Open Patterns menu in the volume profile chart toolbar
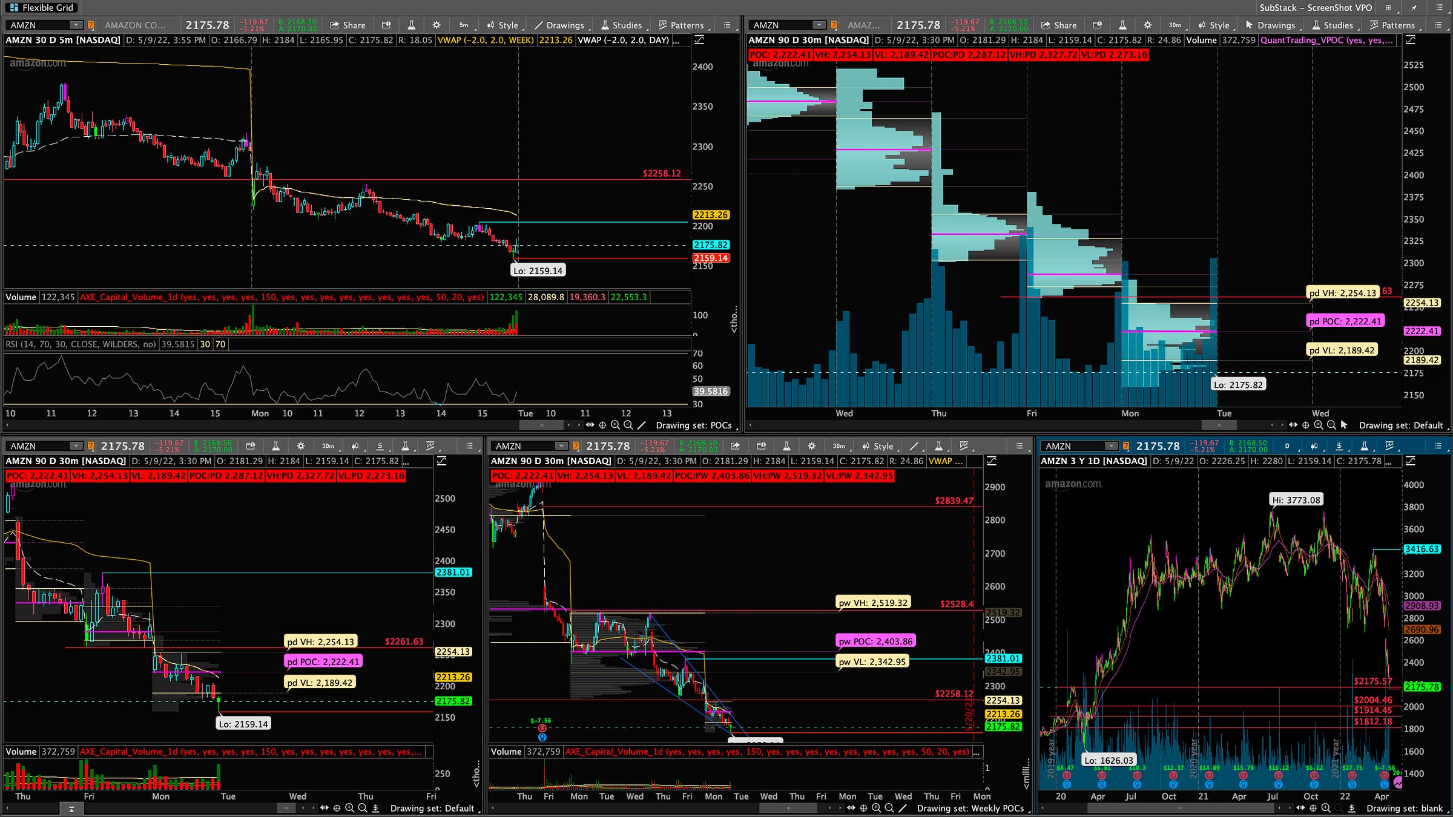The height and width of the screenshot is (817, 1453). (x=1393, y=25)
